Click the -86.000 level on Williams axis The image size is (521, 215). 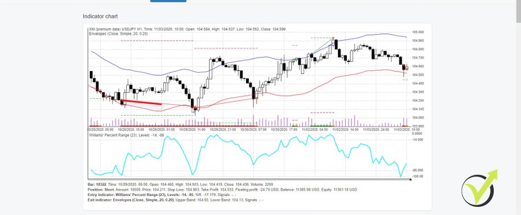pyautogui.click(x=417, y=170)
